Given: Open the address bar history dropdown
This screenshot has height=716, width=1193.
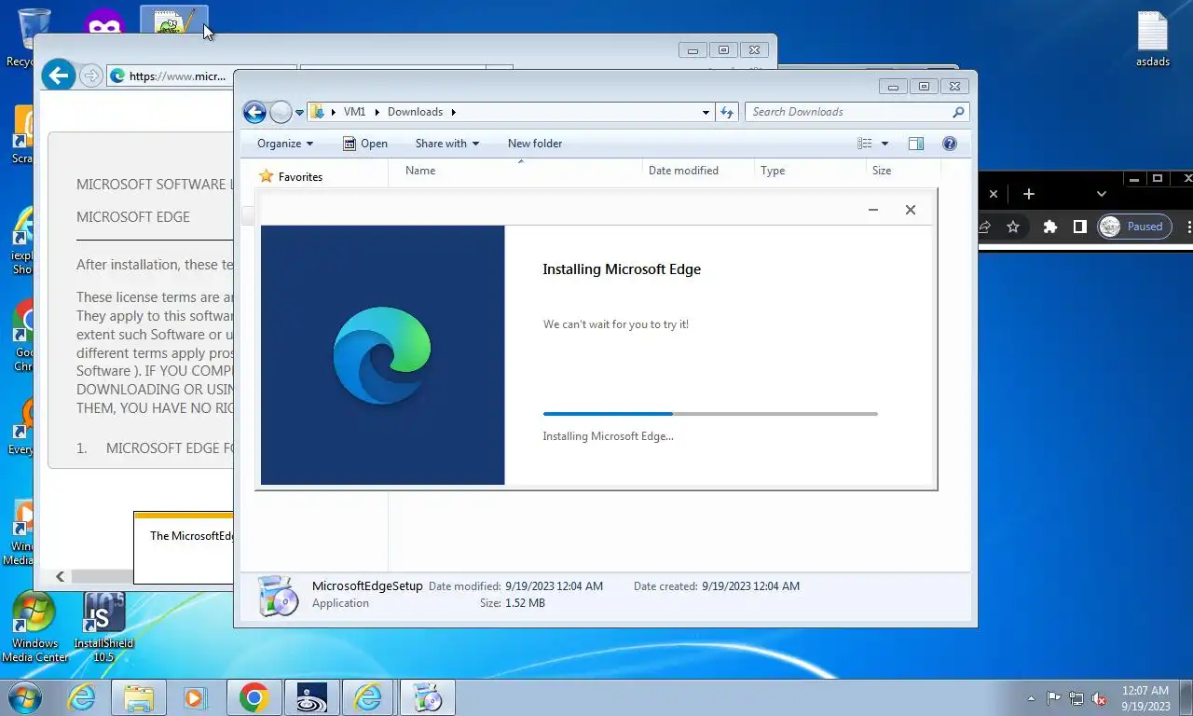Looking at the screenshot, I should [x=706, y=112].
